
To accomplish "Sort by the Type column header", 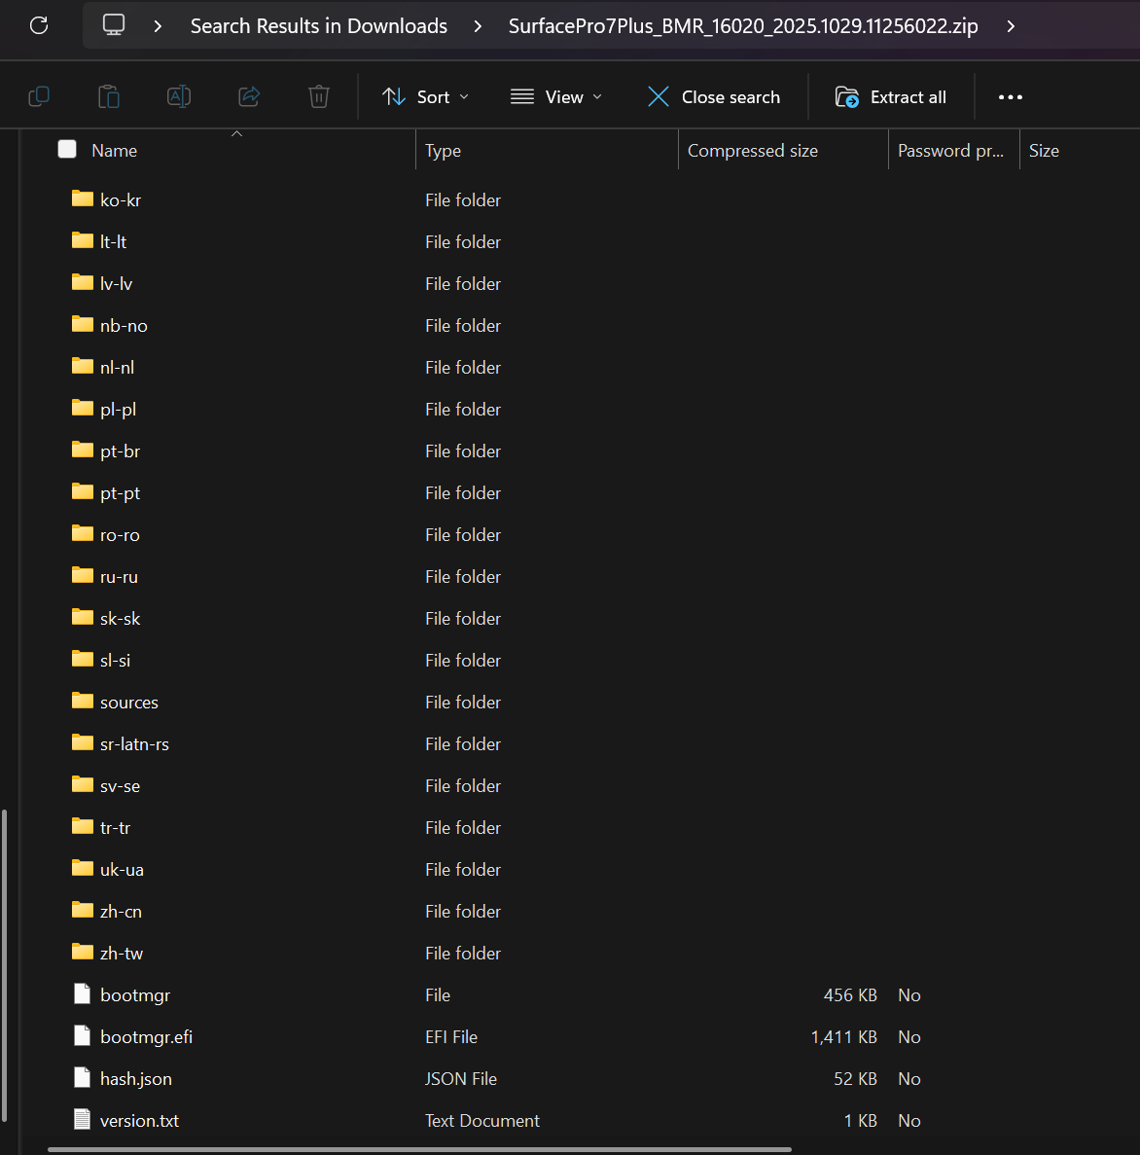I will click(443, 150).
